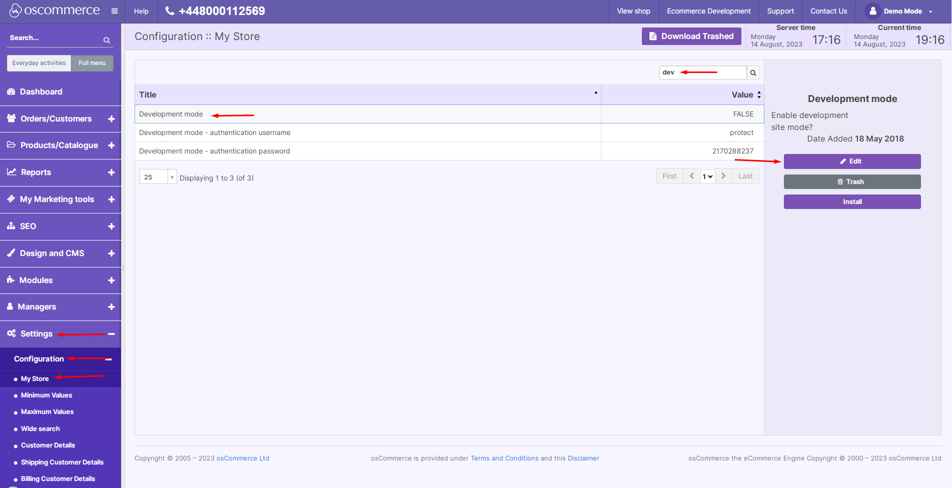Click the SEO sitemap icon
This screenshot has width=952, height=488.
[11, 226]
